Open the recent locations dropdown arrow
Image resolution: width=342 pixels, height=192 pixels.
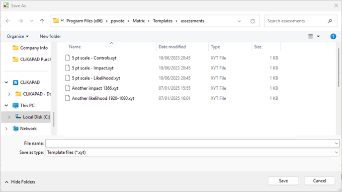32,21
